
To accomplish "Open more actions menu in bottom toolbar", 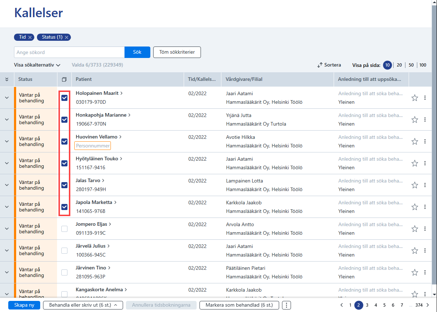I will click(286, 305).
